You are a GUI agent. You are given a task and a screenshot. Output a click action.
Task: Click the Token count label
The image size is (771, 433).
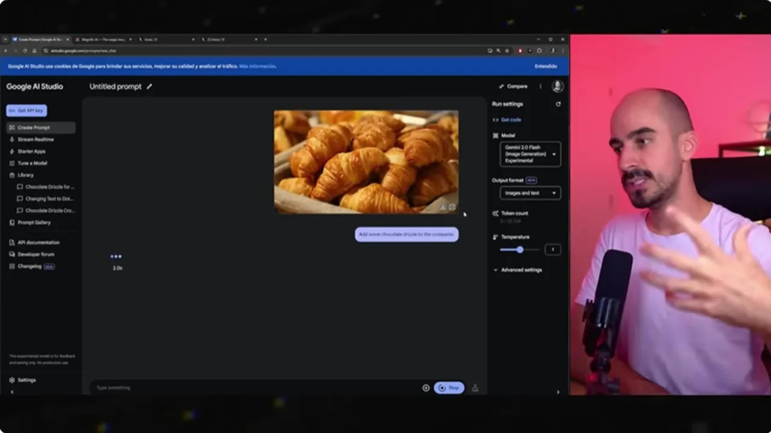click(x=514, y=213)
